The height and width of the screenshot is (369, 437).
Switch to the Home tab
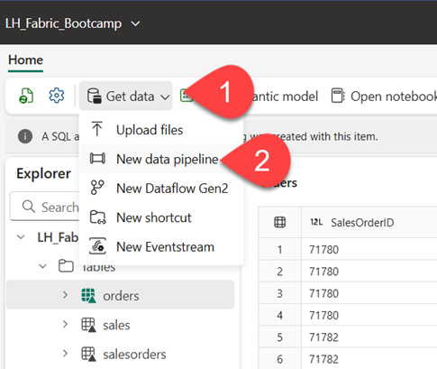click(x=25, y=60)
